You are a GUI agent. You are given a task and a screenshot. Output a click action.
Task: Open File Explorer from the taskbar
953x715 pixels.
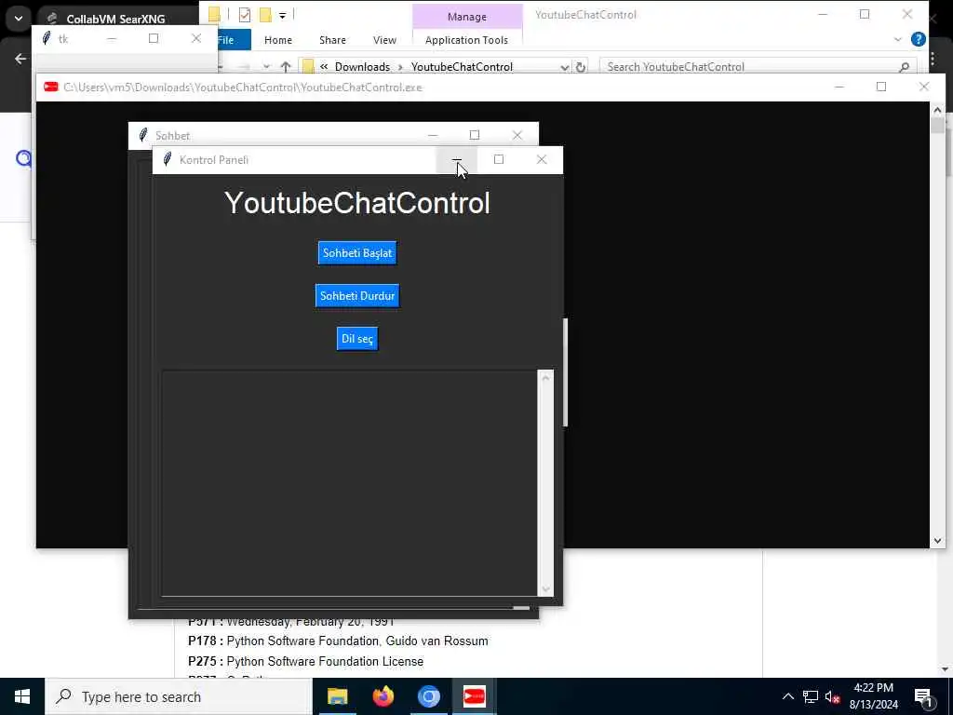tap(337, 696)
